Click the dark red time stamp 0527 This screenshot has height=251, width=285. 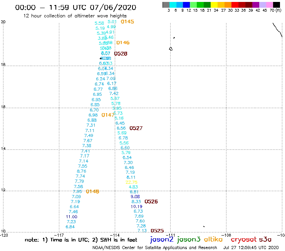[136, 128]
